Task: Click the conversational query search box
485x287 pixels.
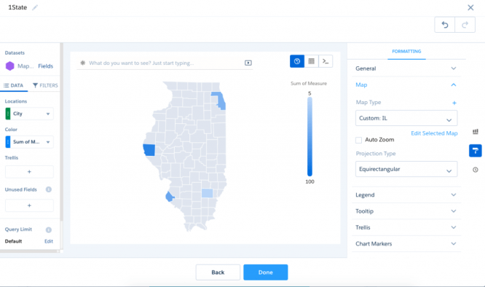Action: point(164,63)
